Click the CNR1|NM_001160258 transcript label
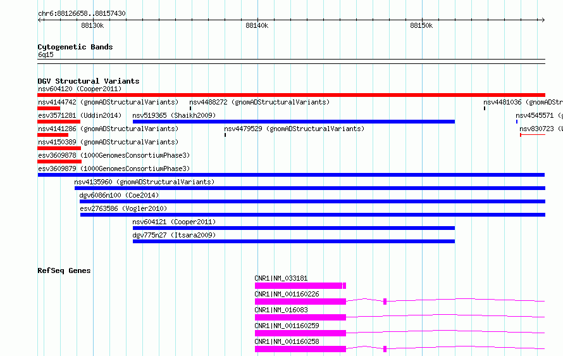The height and width of the screenshot is (356, 563). click(287, 341)
